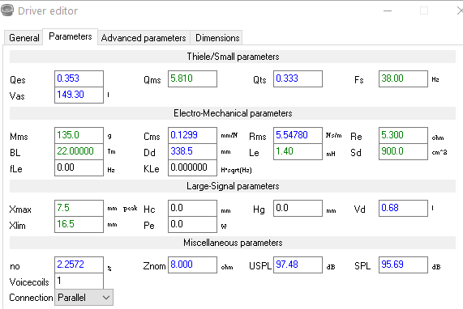Edit the Voicecoils count field
The image size is (463, 309).
click(x=79, y=281)
